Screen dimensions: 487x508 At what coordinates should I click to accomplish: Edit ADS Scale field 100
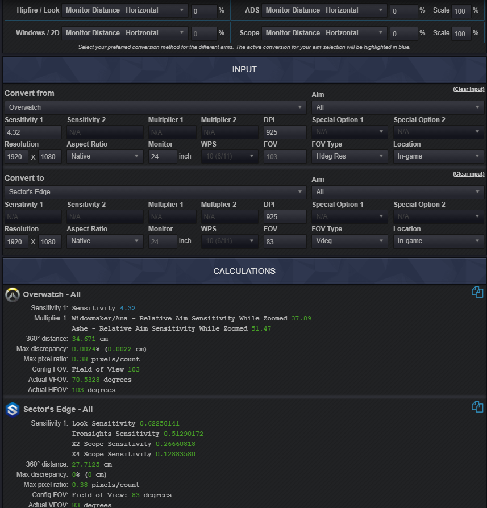pyautogui.click(x=461, y=11)
